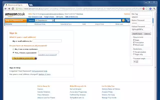
Task: Open Careers footer link
Action: click(40, 89)
